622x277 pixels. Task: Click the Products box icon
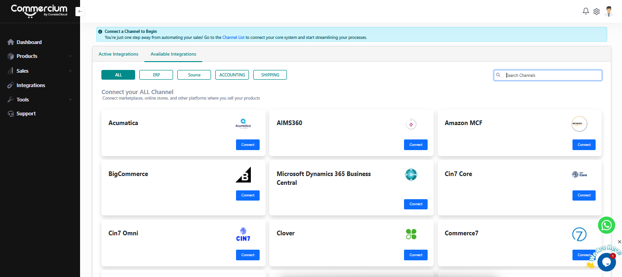pyautogui.click(x=11, y=56)
